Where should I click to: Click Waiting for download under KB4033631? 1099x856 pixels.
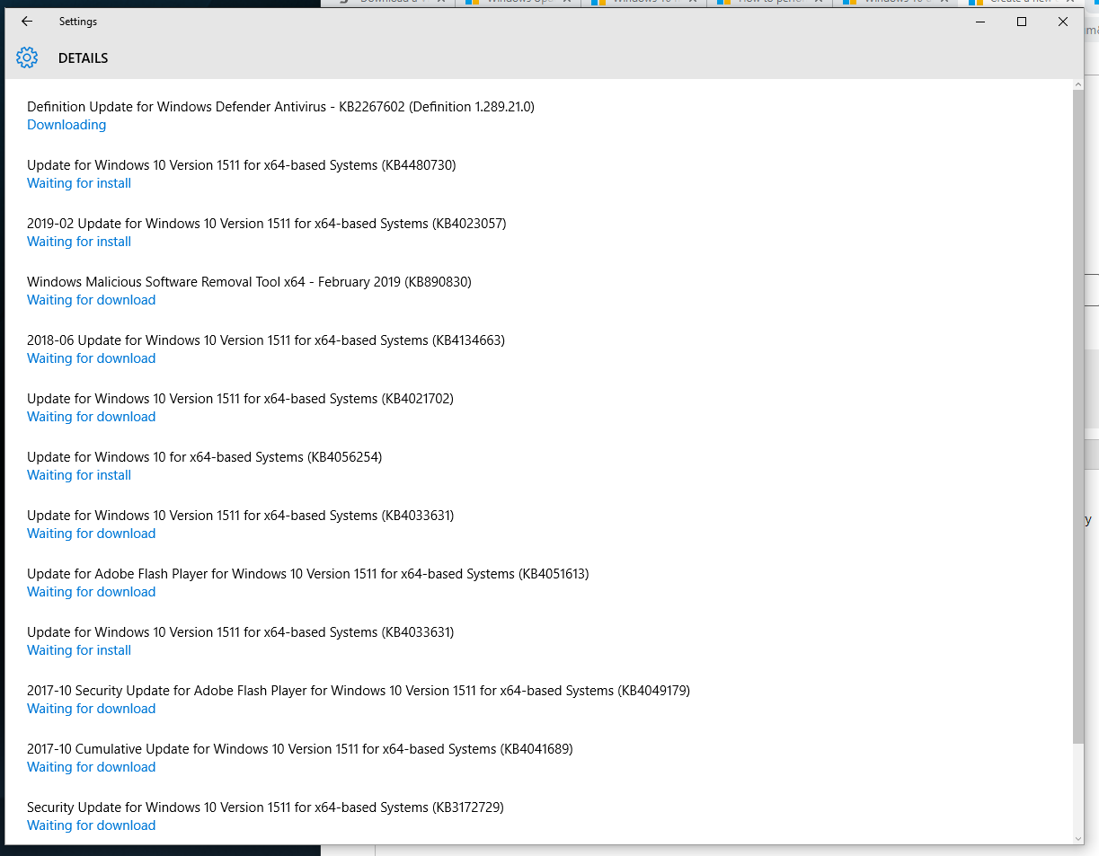pos(92,534)
